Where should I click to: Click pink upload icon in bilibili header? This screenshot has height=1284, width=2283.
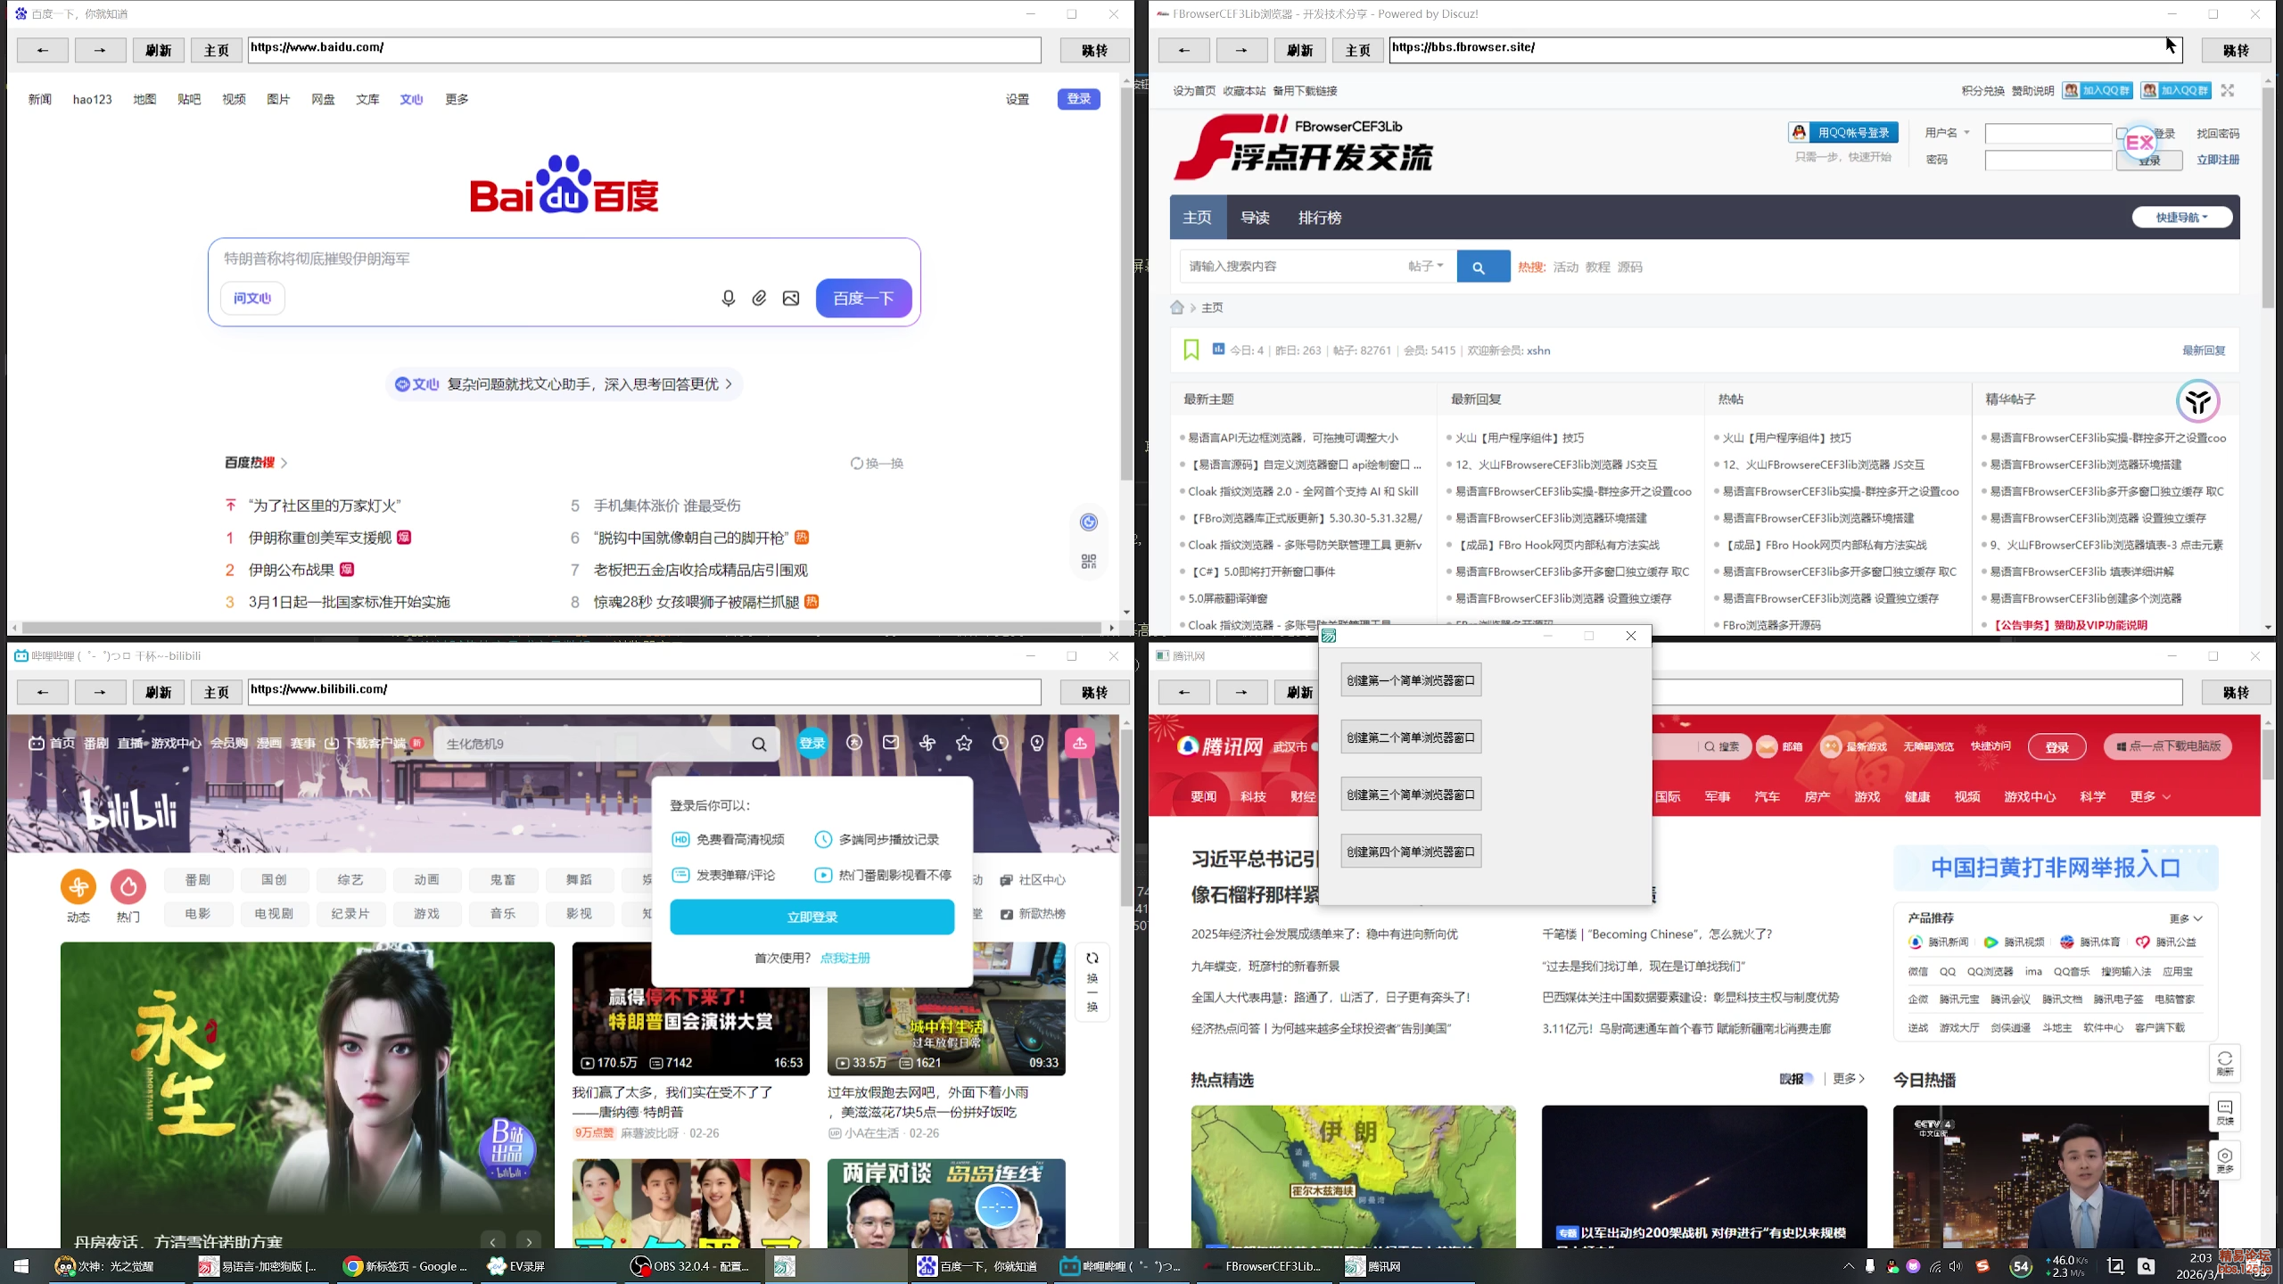[x=1080, y=742]
